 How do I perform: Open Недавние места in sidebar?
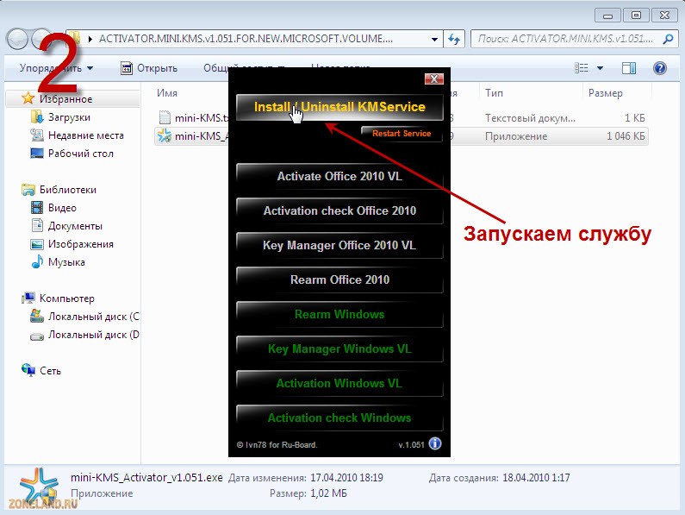click(85, 135)
